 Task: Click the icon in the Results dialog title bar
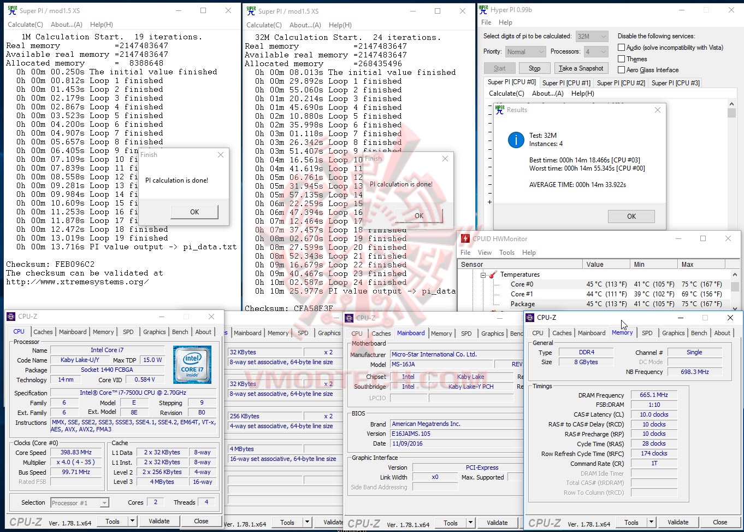pos(499,109)
